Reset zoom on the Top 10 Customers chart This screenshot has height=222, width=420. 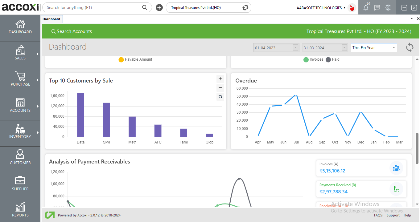(x=220, y=96)
